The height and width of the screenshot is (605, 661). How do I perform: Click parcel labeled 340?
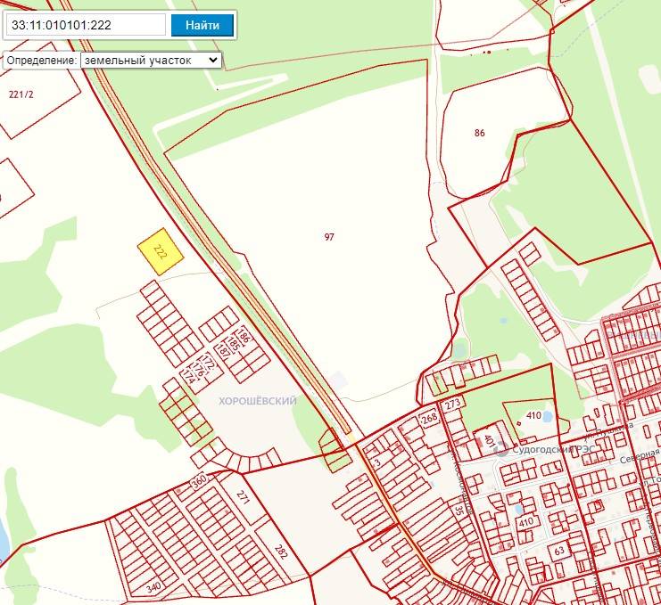[154, 588]
